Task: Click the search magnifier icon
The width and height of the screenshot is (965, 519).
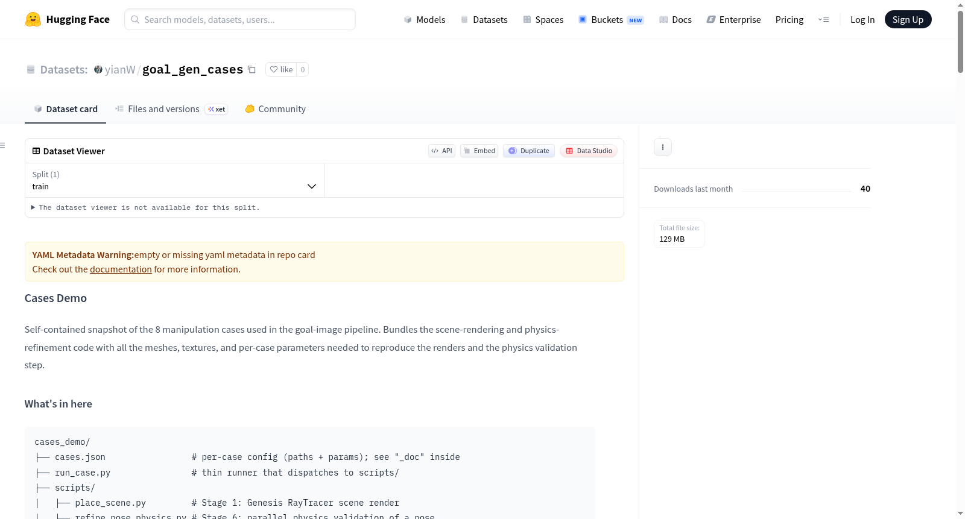Action: tap(135, 19)
